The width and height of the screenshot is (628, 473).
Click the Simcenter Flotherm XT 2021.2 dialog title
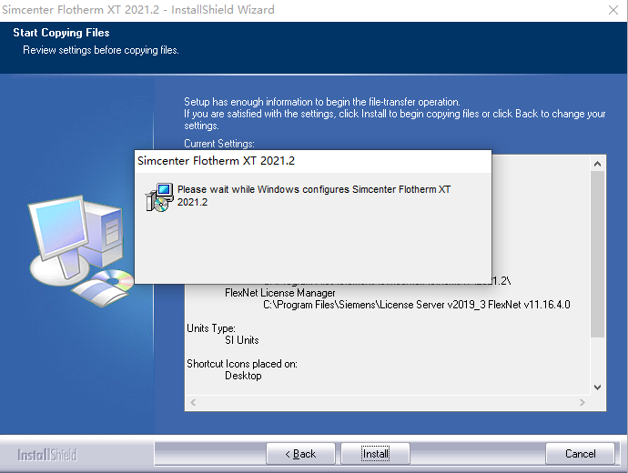(217, 161)
